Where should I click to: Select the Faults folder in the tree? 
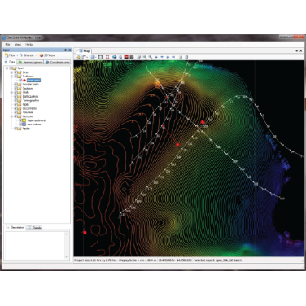click(26, 129)
